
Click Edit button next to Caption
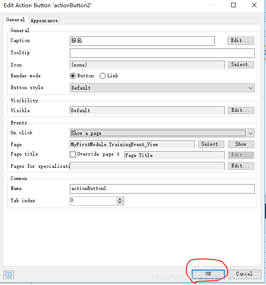pyautogui.click(x=241, y=41)
